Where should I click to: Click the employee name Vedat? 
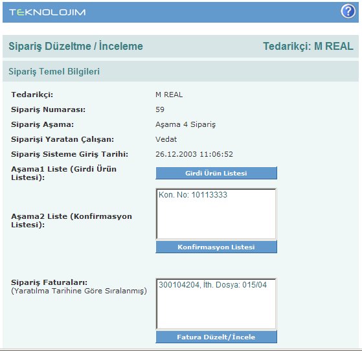coord(166,139)
